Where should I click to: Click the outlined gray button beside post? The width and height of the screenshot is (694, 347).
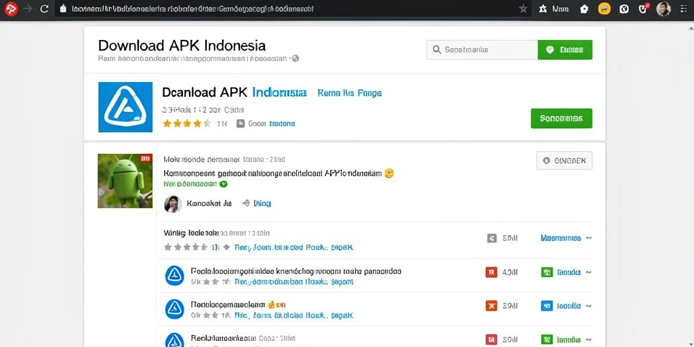(565, 161)
